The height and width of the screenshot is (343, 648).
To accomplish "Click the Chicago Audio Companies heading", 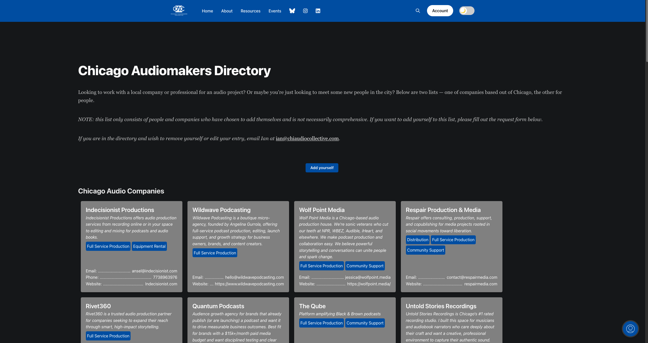I will [x=121, y=191].
